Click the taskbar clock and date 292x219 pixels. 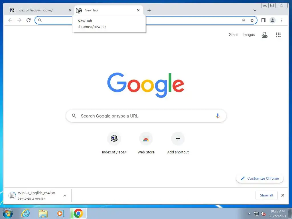coord(277,214)
